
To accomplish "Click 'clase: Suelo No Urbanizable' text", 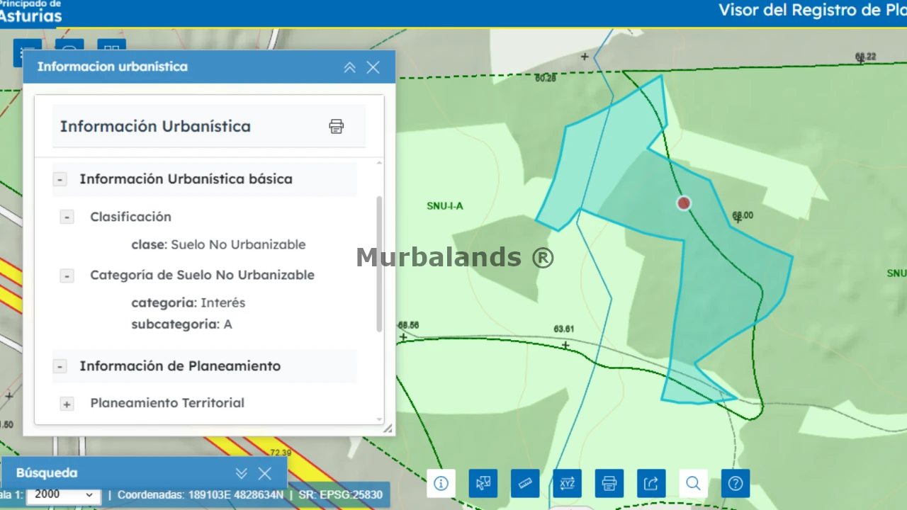I will coord(218,244).
